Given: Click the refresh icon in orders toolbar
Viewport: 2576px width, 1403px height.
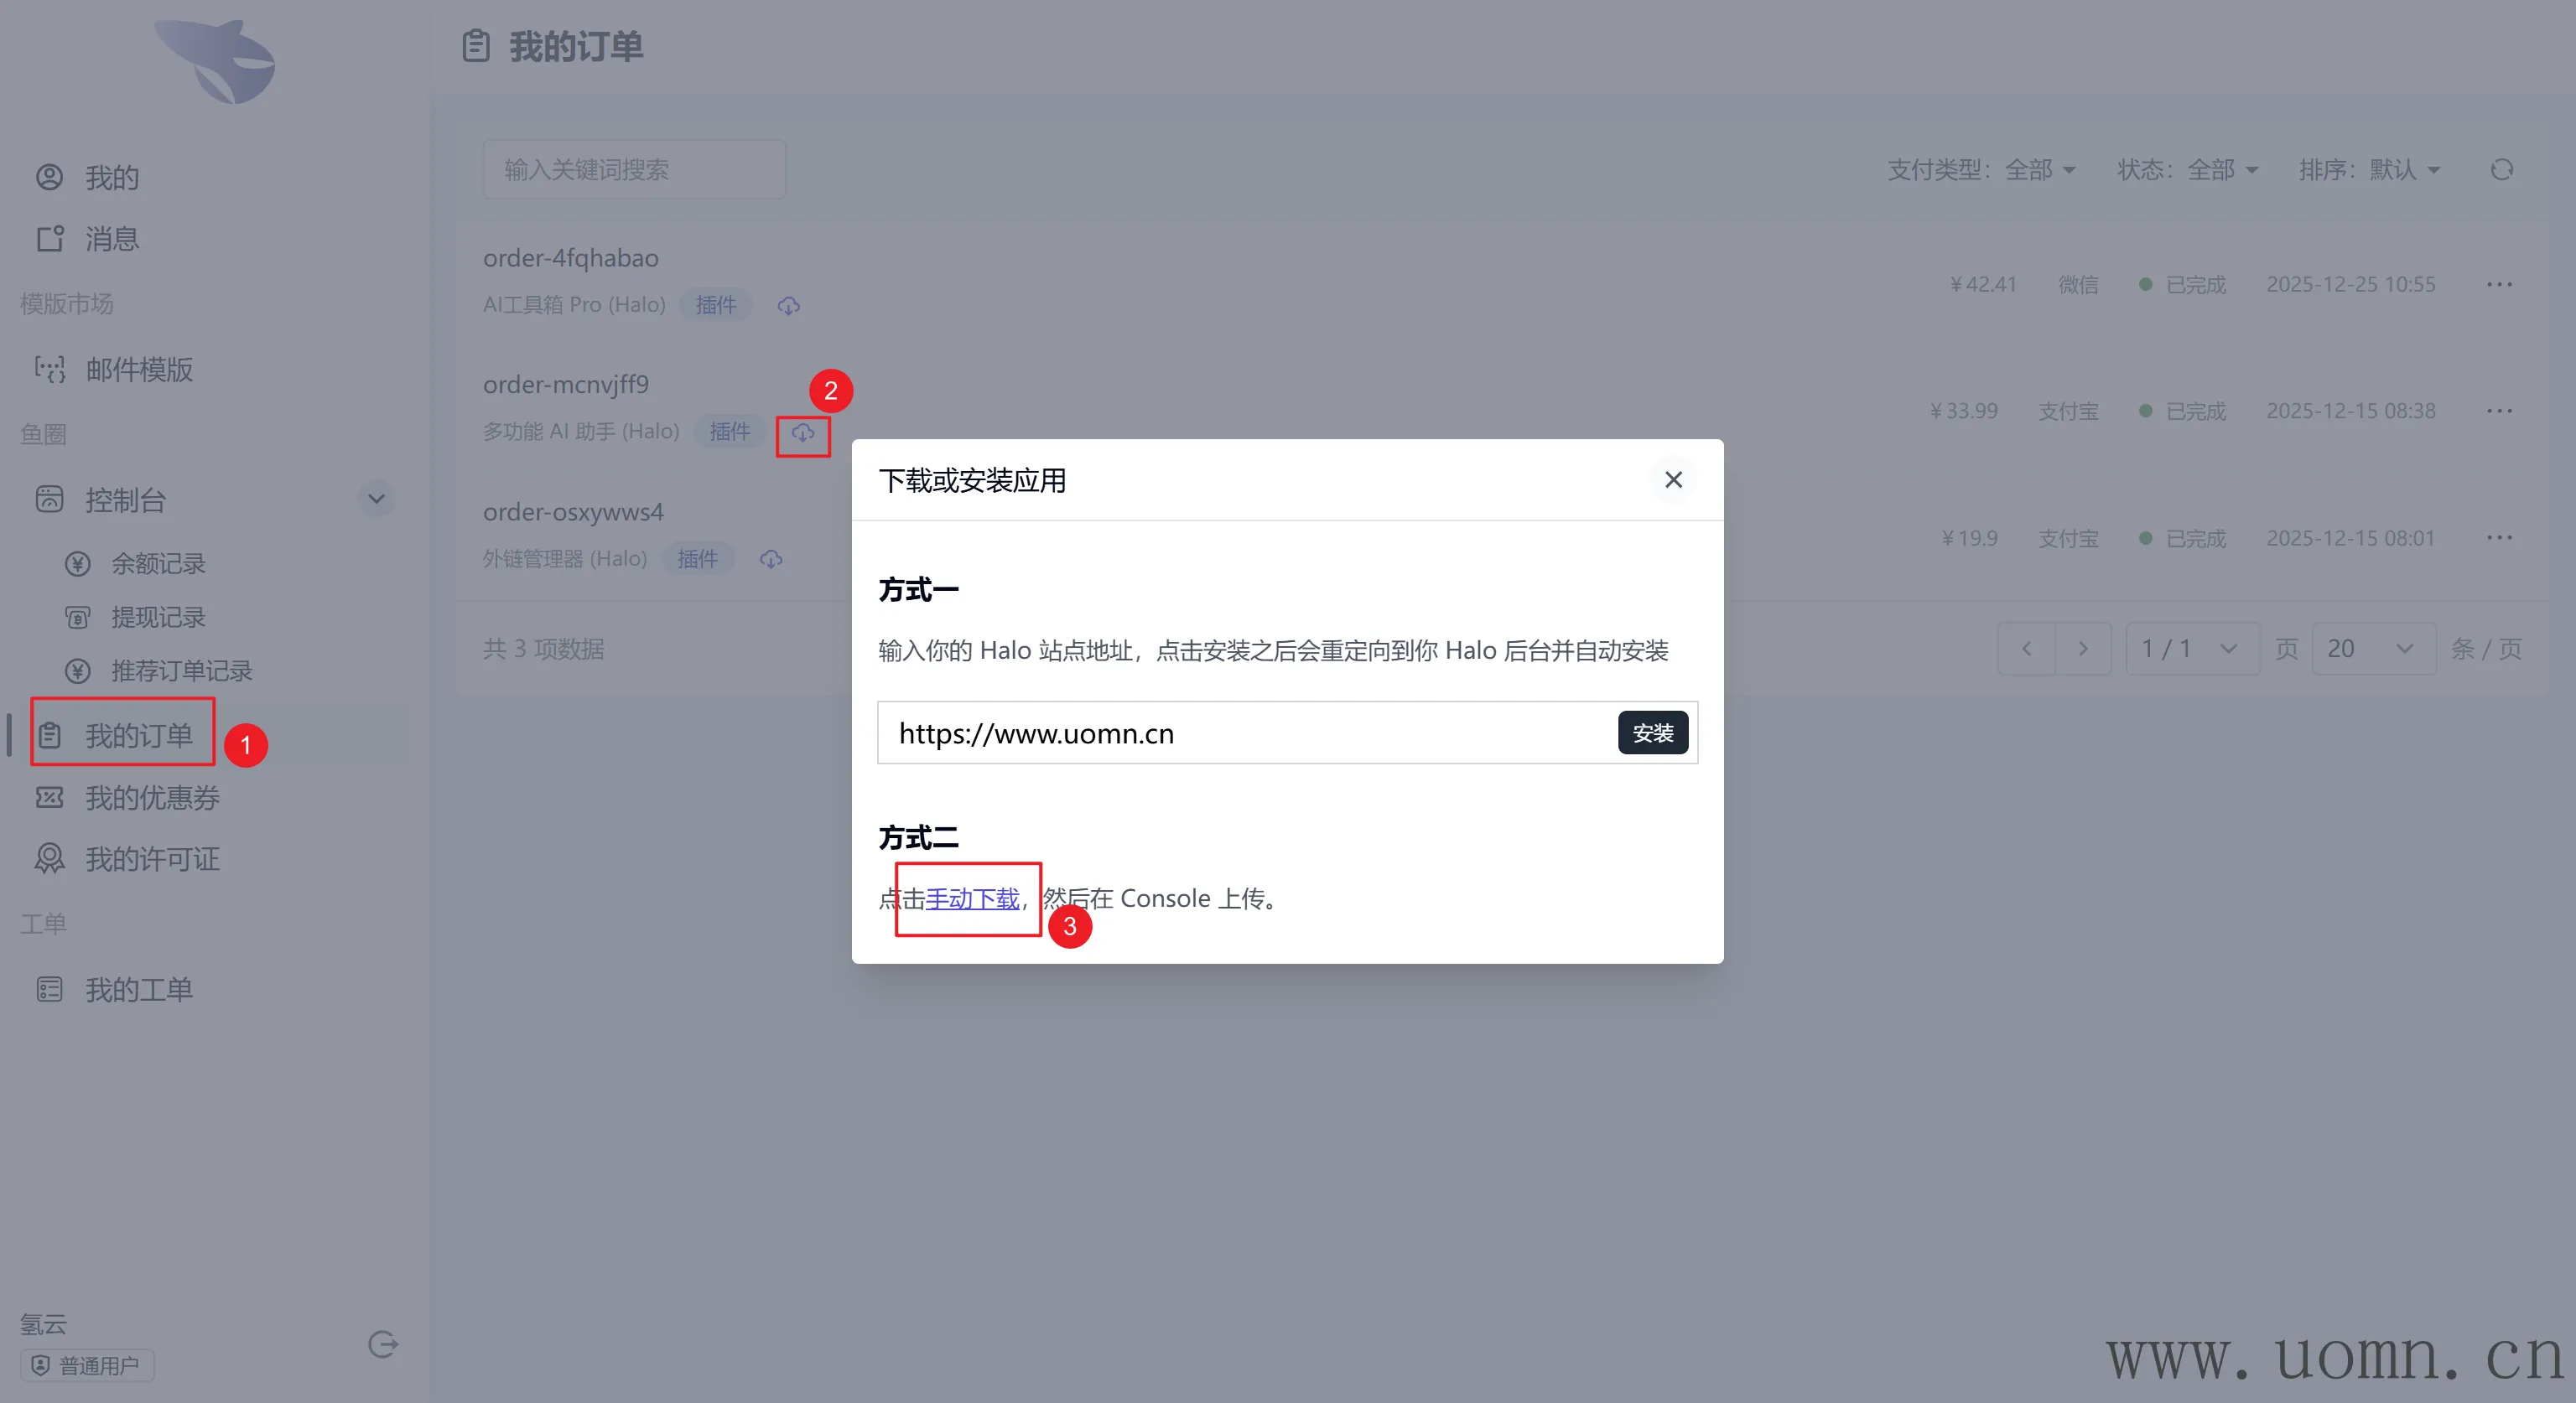Looking at the screenshot, I should [2501, 170].
